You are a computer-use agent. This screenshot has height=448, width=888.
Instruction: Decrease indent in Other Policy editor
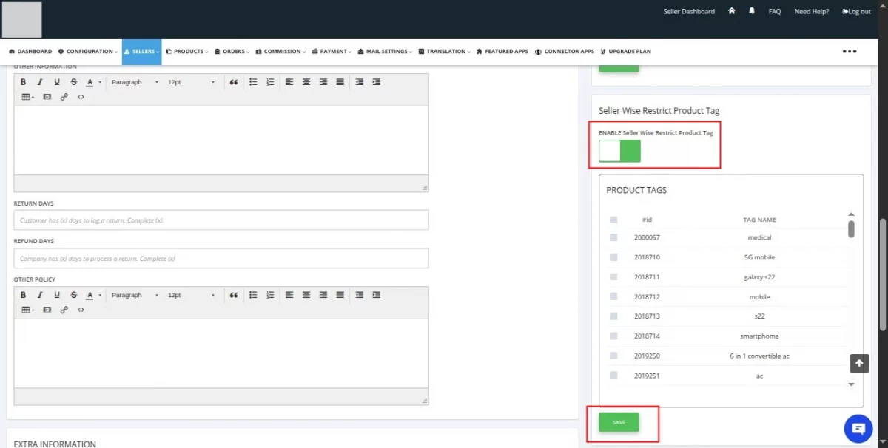click(x=360, y=295)
